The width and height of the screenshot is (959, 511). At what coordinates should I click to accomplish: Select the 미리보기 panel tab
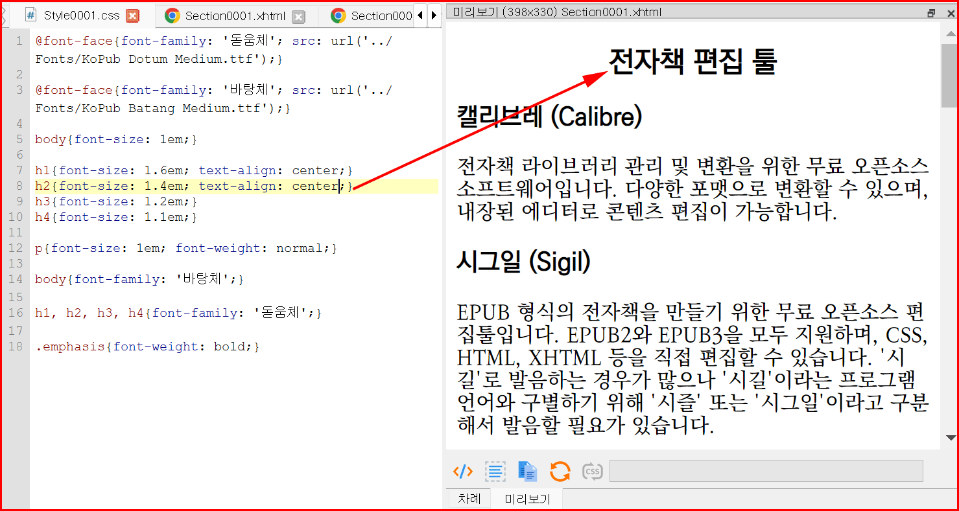pos(527,499)
